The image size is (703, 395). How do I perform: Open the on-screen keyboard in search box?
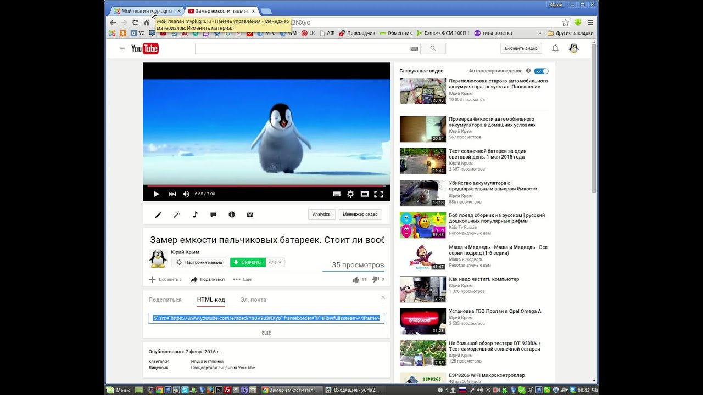(x=414, y=49)
